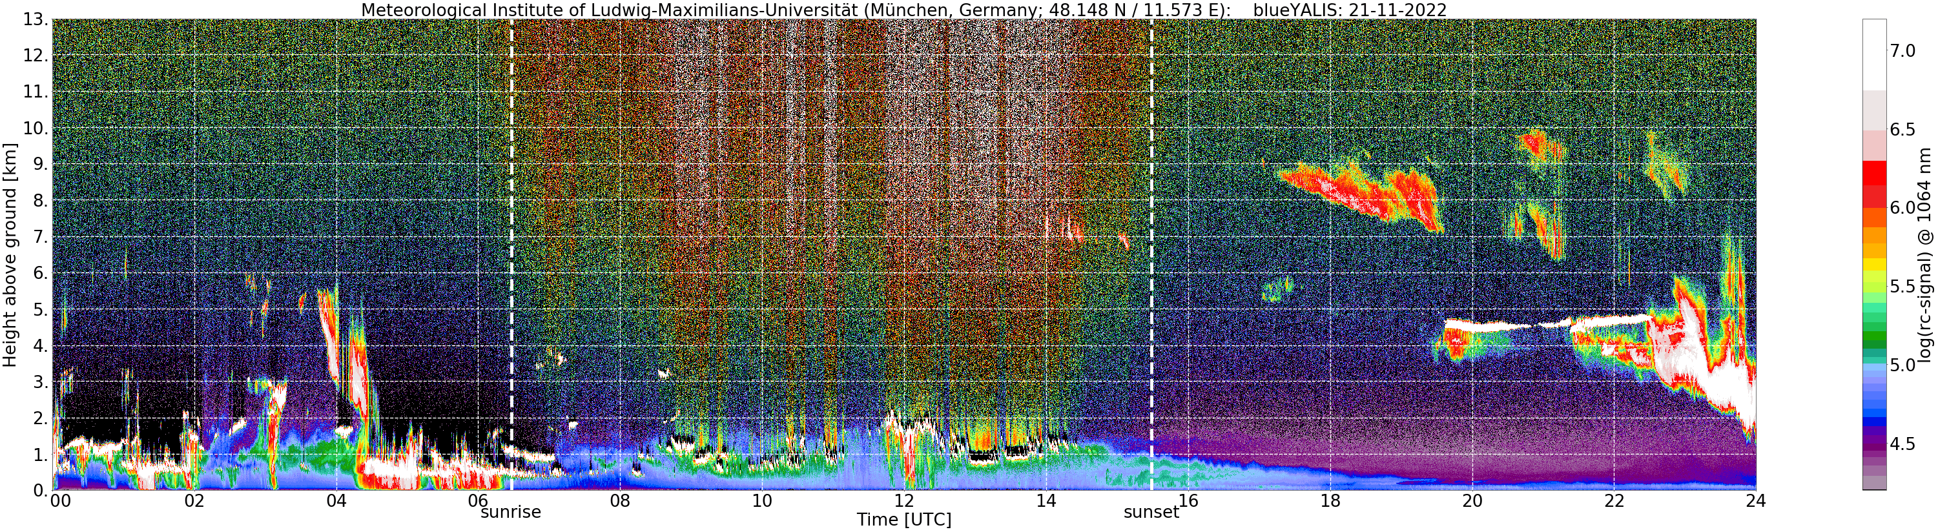The width and height of the screenshot is (1938, 532).
Task: Click the '16' time tick label
Action: click(1188, 500)
